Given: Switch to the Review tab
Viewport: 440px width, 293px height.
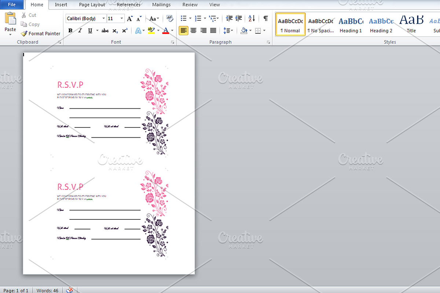Looking at the screenshot, I should point(190,5).
